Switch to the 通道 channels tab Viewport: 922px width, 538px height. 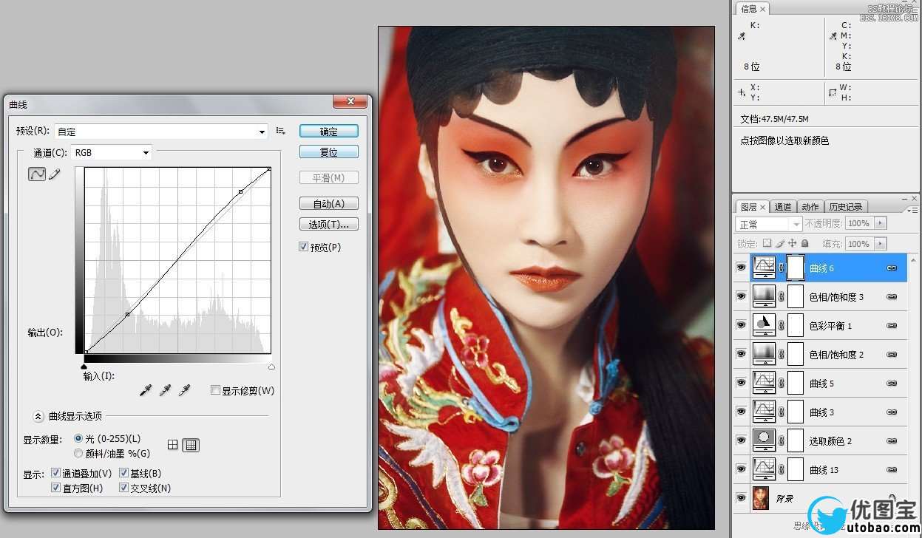pyautogui.click(x=783, y=207)
